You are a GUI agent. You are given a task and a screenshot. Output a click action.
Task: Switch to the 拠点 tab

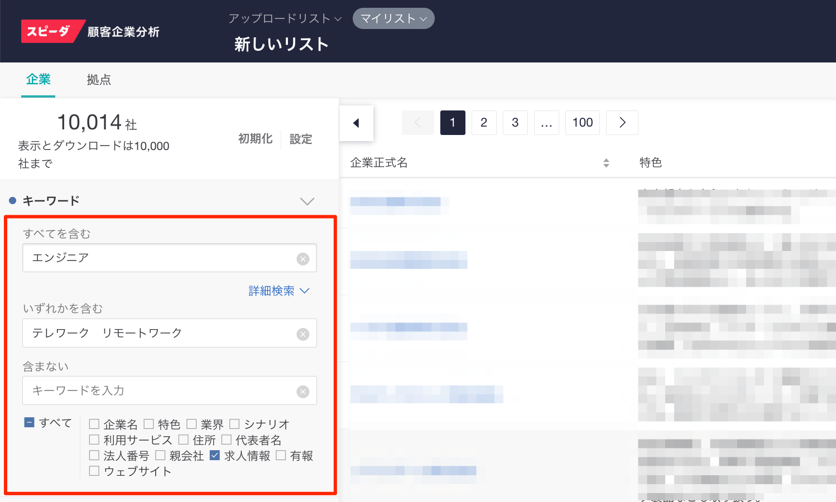[99, 80]
